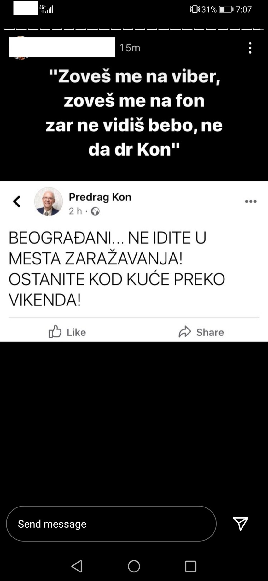Tap the BEOGRAĐANI post text
This screenshot has width=268, height=581.
pos(117,269)
